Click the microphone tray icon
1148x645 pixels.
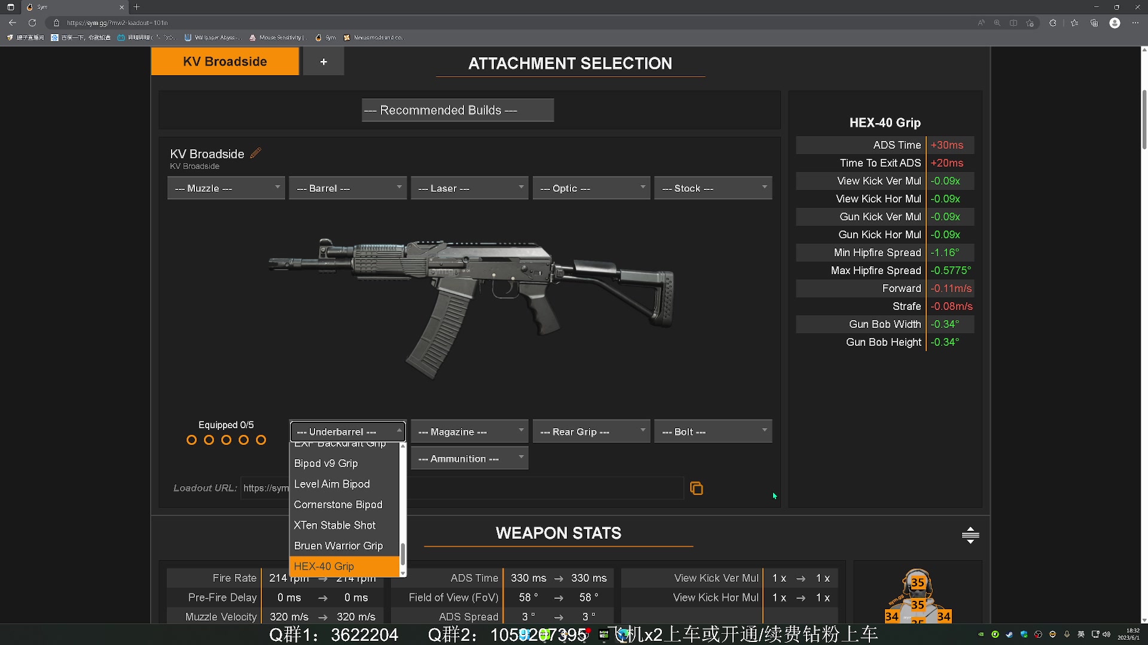[x=1067, y=634]
